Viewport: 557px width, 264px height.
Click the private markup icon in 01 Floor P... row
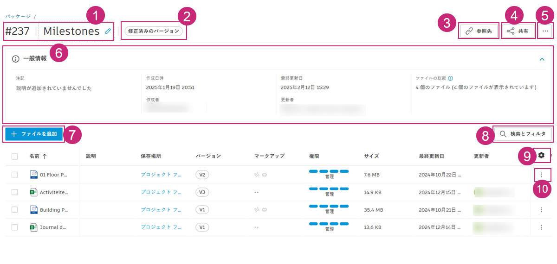click(x=257, y=175)
